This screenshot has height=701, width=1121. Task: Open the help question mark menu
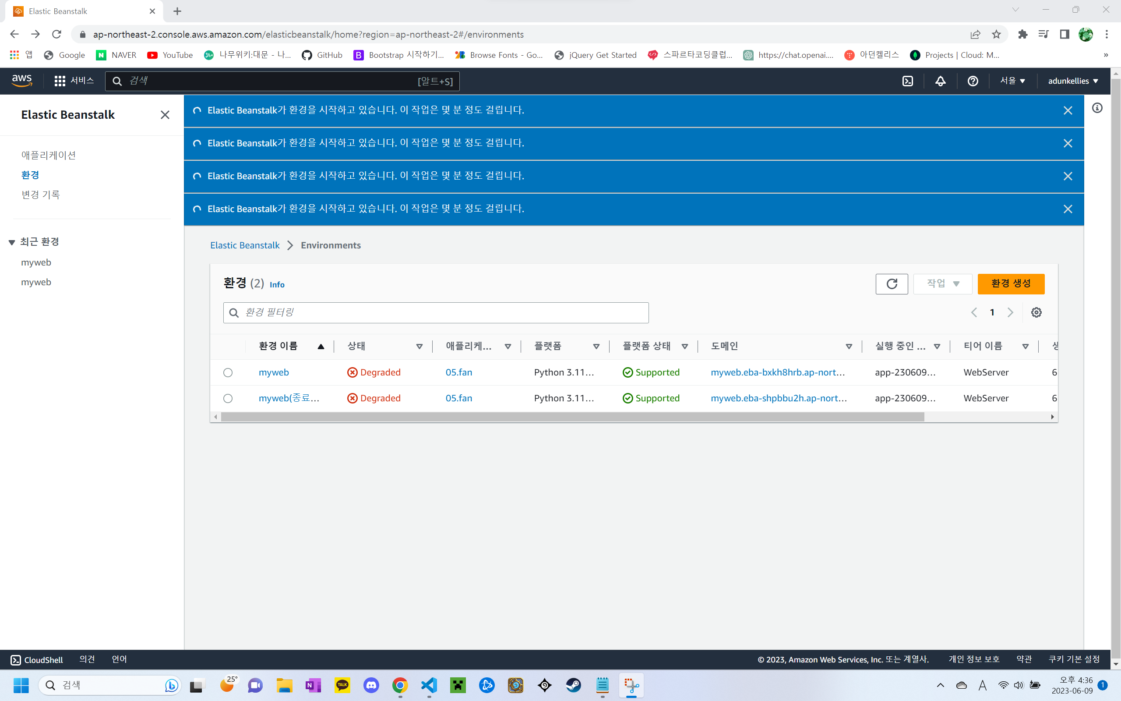(973, 81)
